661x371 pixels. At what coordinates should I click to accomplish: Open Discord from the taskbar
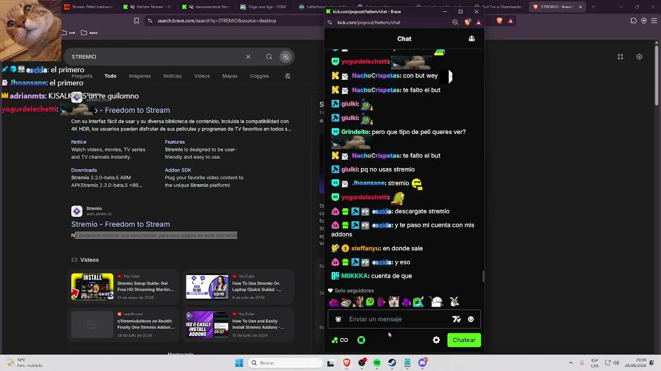tap(422, 363)
